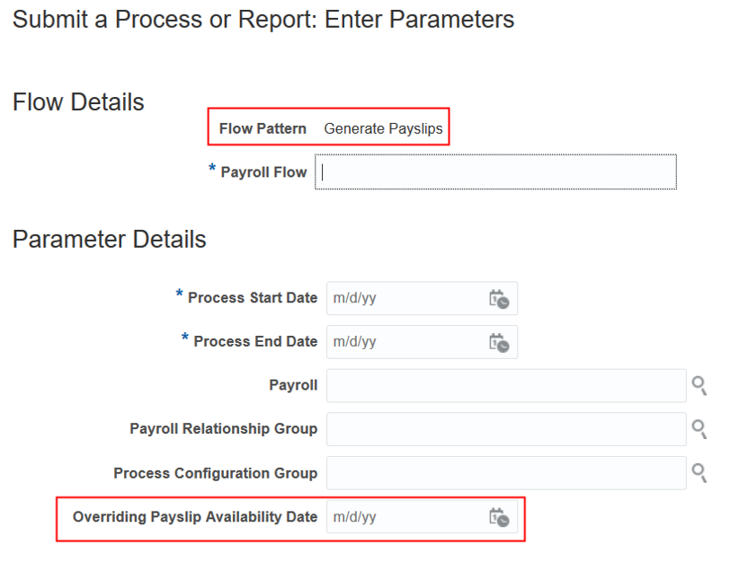Click the Payroll search magnifier icon
Screen dimensions: 739x562
[699, 386]
